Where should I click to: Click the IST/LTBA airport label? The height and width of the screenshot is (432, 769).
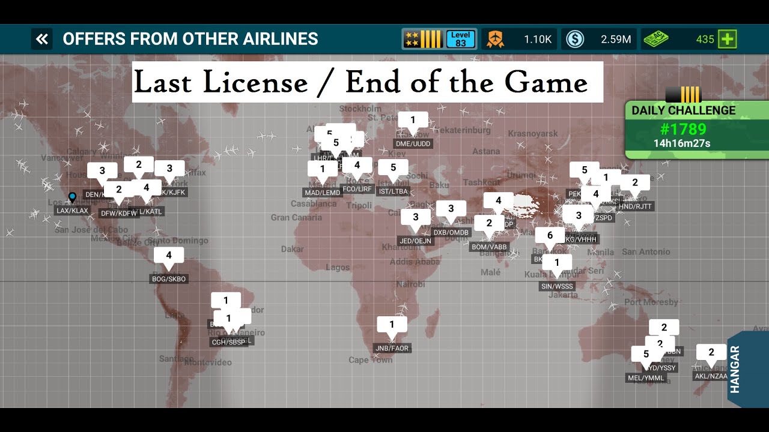click(x=394, y=191)
